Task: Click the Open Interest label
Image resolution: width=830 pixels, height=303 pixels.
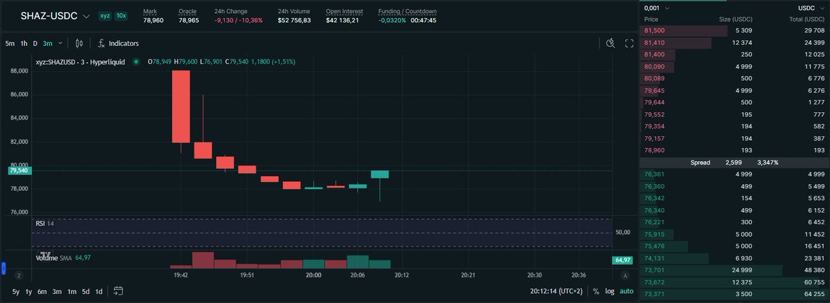Action: tap(345, 12)
